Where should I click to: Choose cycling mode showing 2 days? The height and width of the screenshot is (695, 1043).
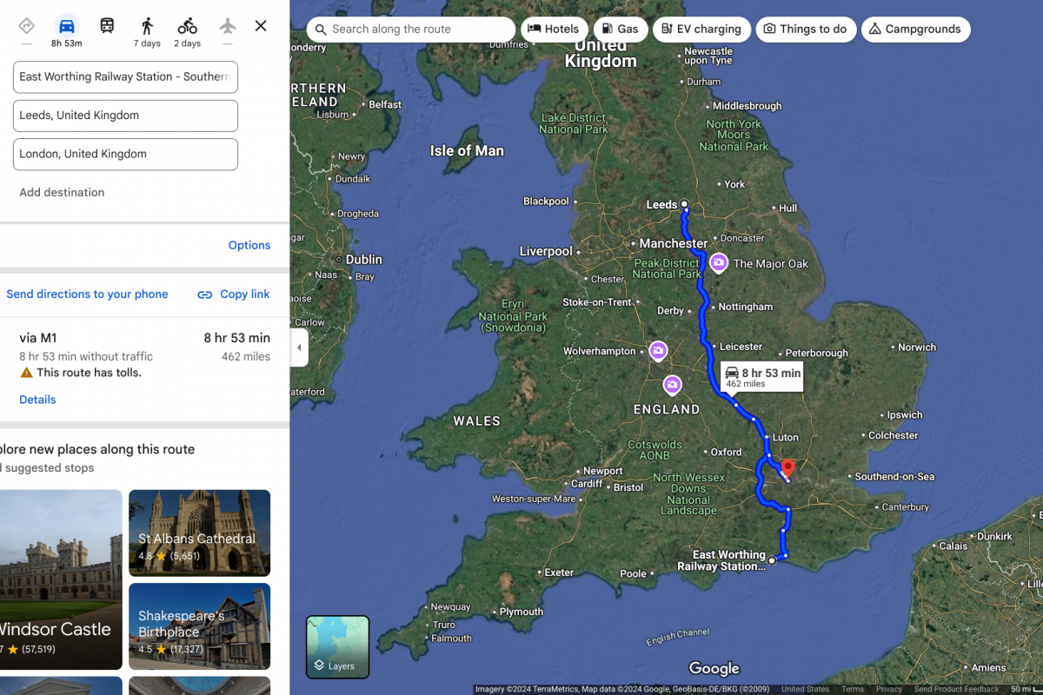click(187, 31)
